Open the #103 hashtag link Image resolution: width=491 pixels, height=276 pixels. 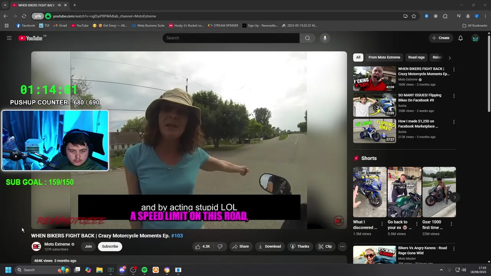pos(177,236)
